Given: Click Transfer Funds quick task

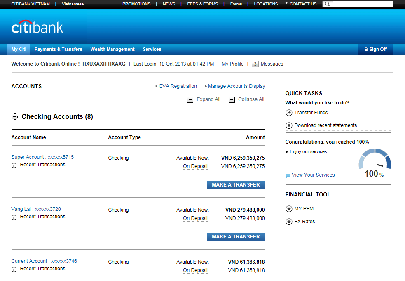Looking at the screenshot, I should tap(311, 113).
